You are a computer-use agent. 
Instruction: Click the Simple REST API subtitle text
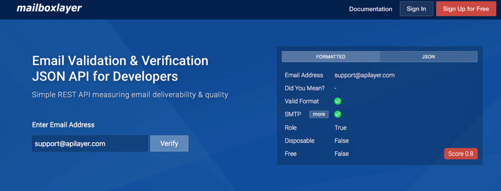pos(130,95)
